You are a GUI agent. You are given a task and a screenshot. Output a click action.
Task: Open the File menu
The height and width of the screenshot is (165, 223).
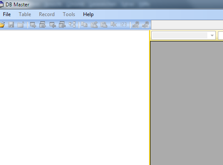click(7, 14)
